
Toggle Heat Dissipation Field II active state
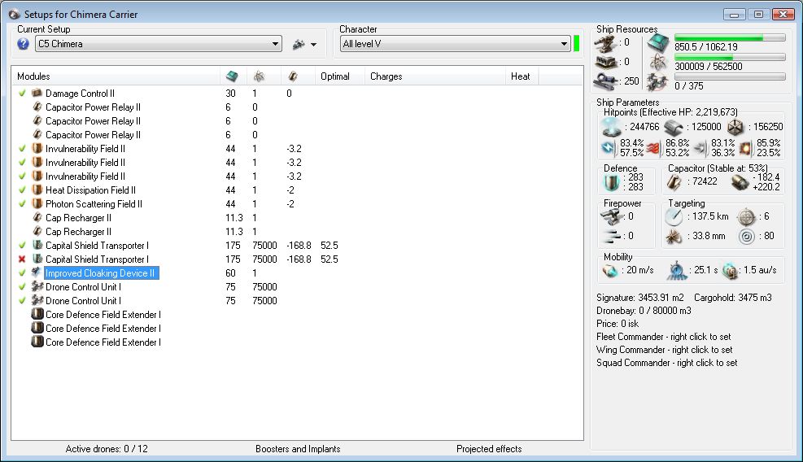tap(22, 190)
